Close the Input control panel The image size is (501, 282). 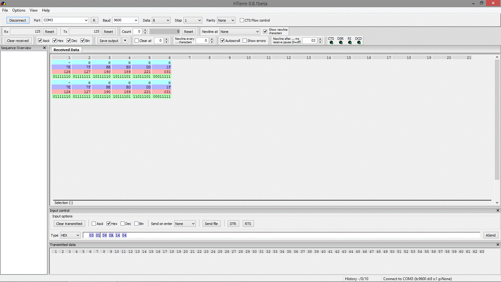click(x=498, y=211)
